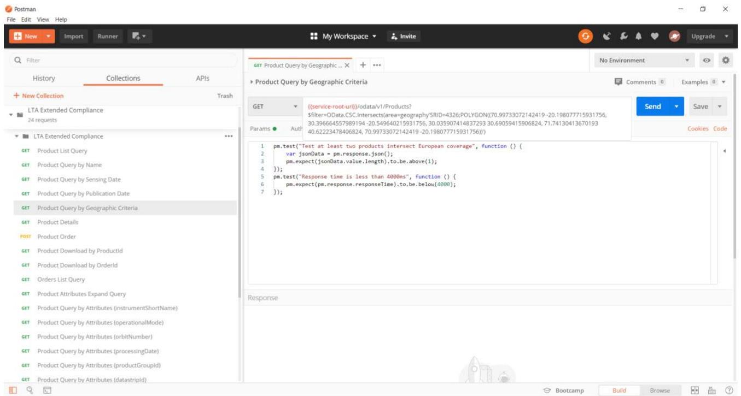The height and width of the screenshot is (396, 741).
Task: Open keyboard shortcuts icon in status bar
Action: pos(713,390)
